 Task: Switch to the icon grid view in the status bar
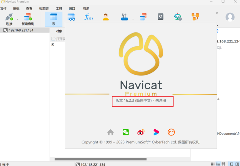(x=213, y=164)
